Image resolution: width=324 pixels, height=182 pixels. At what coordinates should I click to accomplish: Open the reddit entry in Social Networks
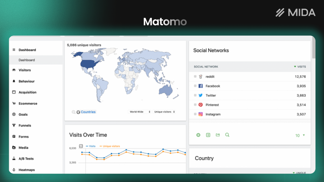click(x=209, y=76)
